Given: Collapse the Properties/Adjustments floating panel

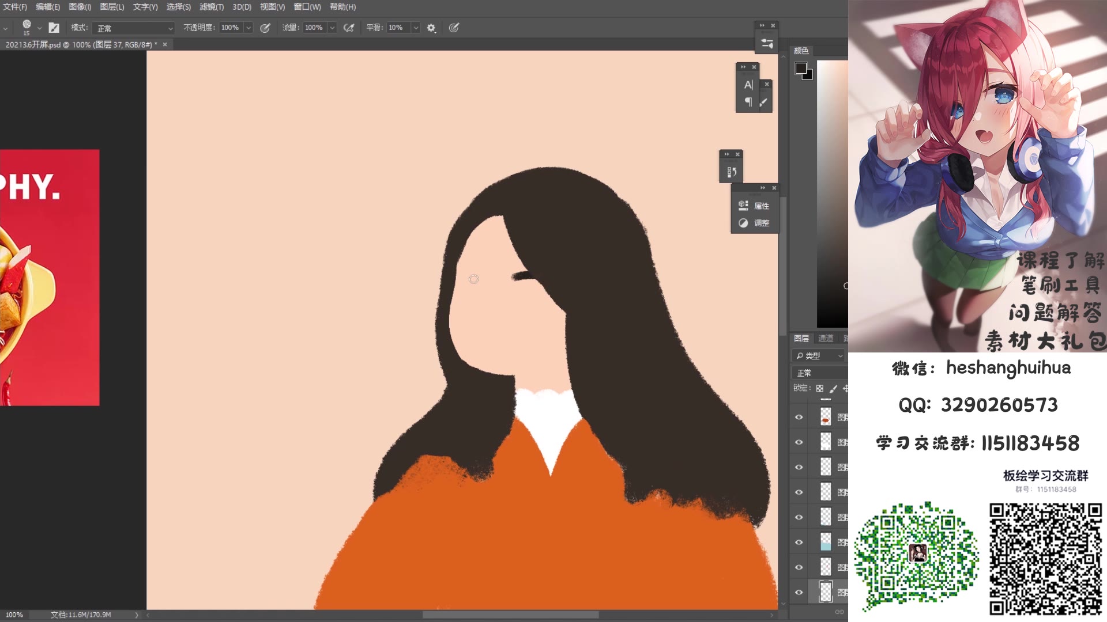Looking at the screenshot, I should pyautogui.click(x=763, y=188).
